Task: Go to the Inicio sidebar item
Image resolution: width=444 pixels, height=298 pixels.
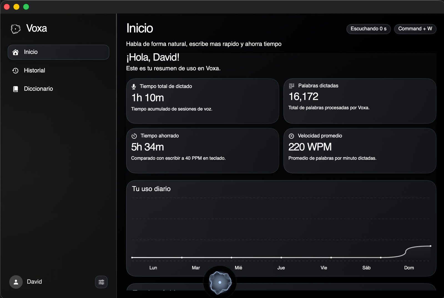Action: (58, 52)
